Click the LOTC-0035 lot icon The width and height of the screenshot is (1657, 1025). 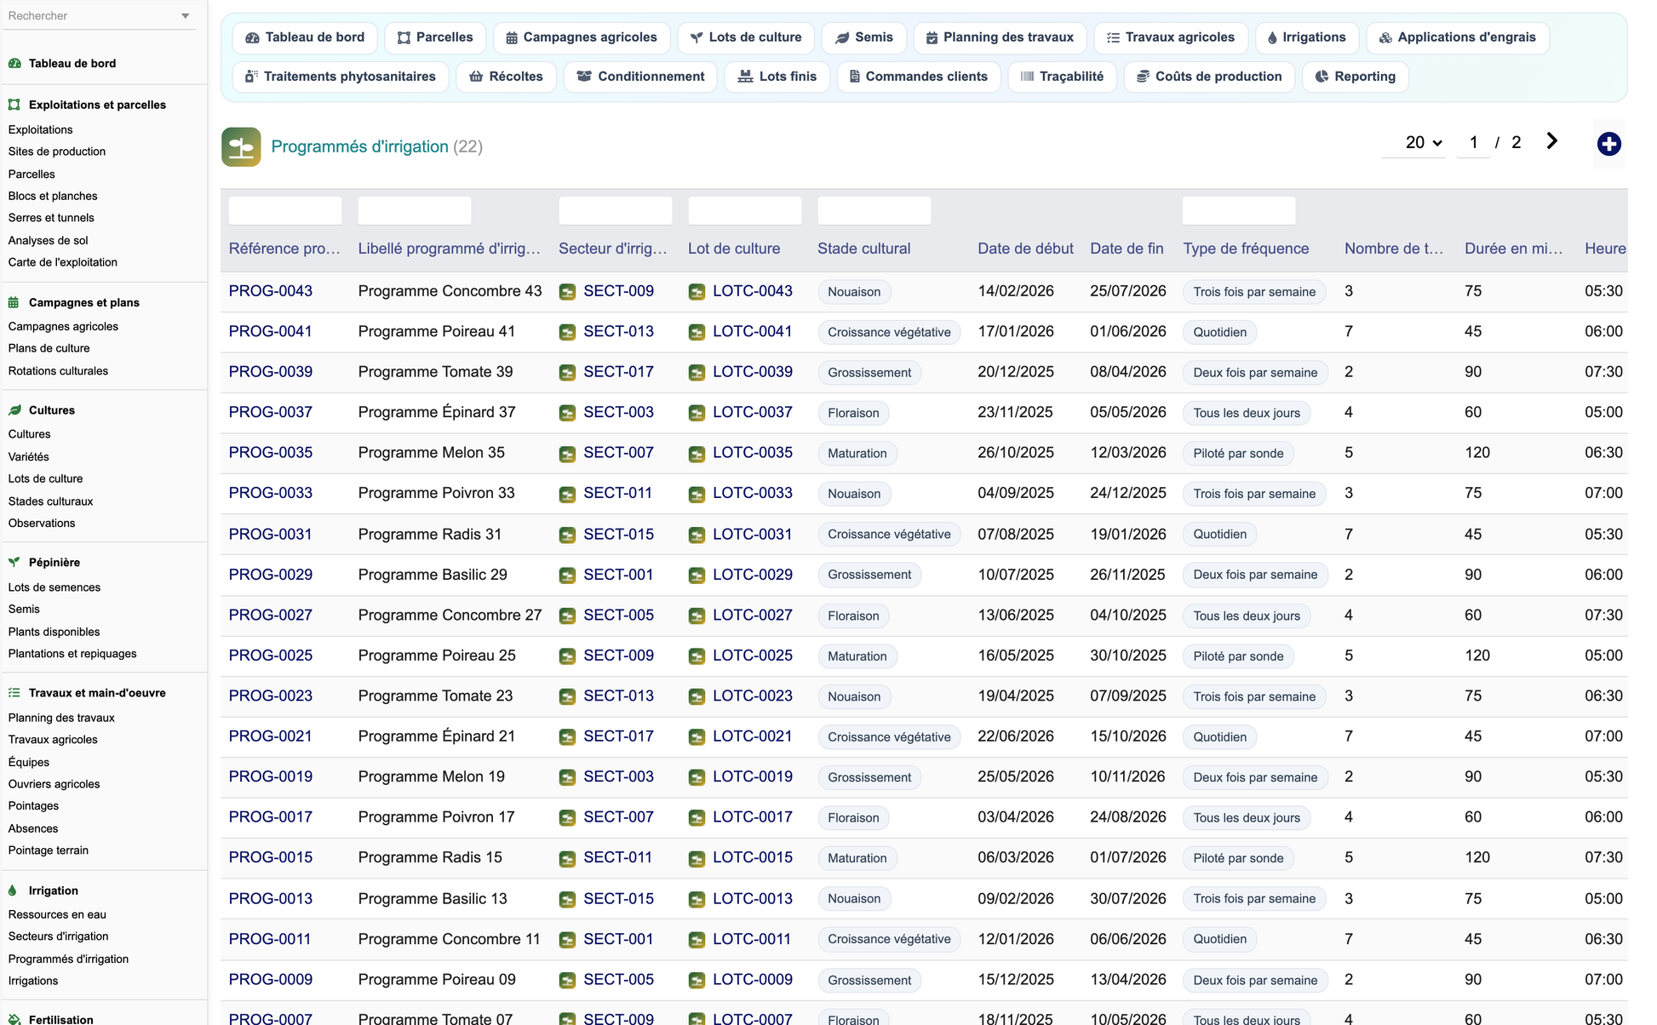pos(697,454)
